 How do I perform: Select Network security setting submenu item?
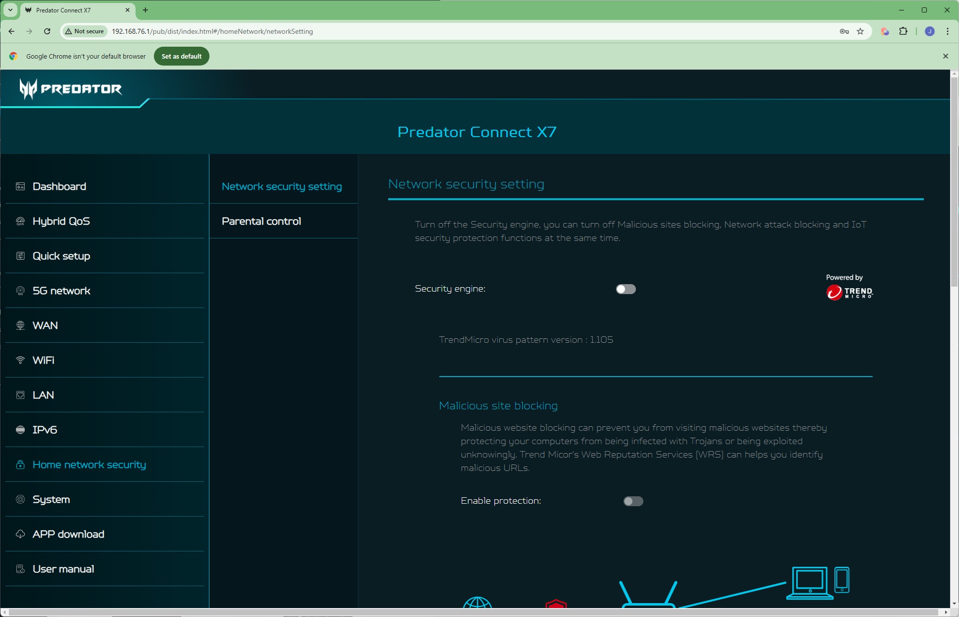coord(281,186)
